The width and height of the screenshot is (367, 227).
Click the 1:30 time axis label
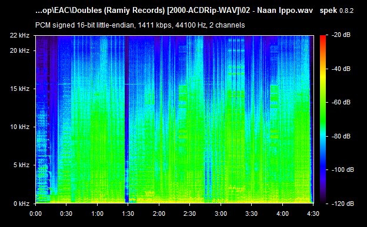[128, 214]
